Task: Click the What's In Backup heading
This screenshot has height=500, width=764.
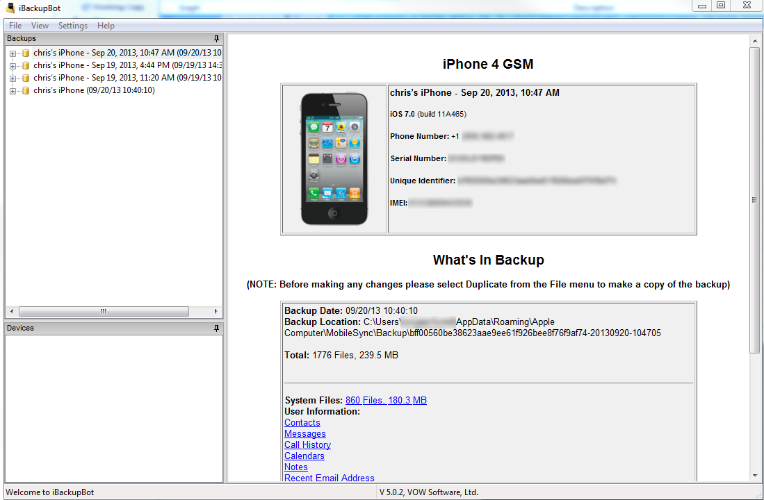Action: [488, 260]
